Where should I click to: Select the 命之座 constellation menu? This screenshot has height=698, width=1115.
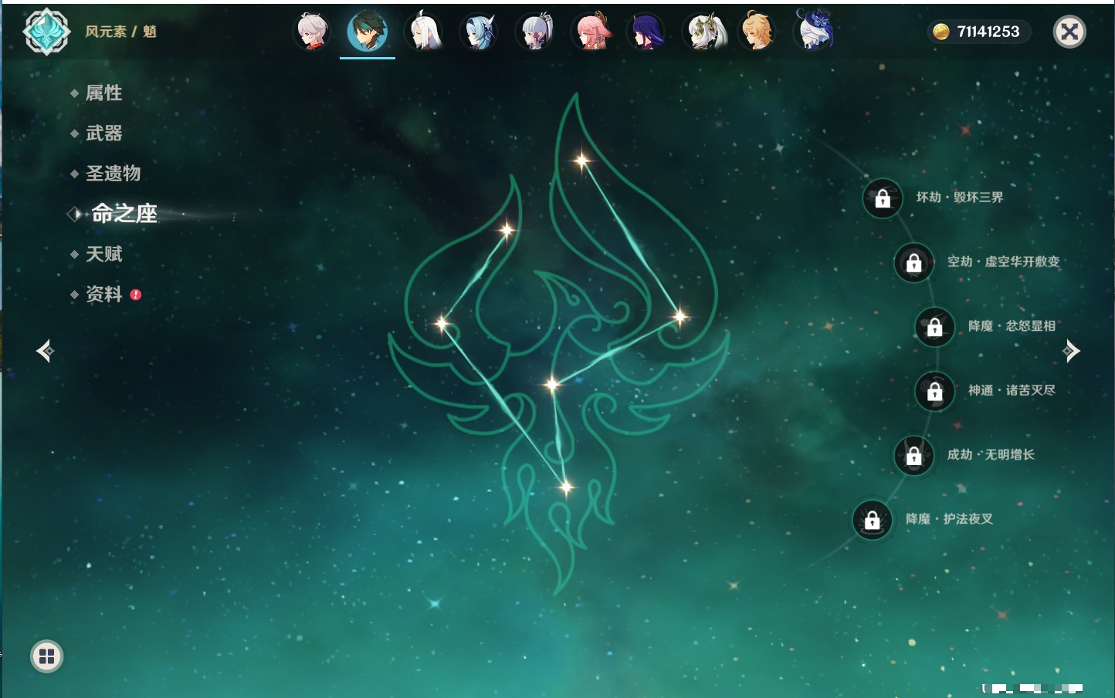tap(124, 214)
